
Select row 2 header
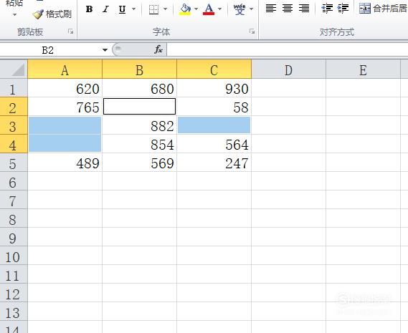tap(14, 107)
